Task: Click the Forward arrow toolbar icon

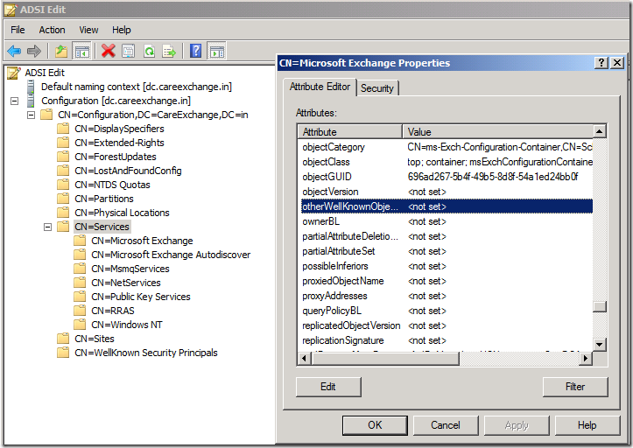Action: click(34, 52)
